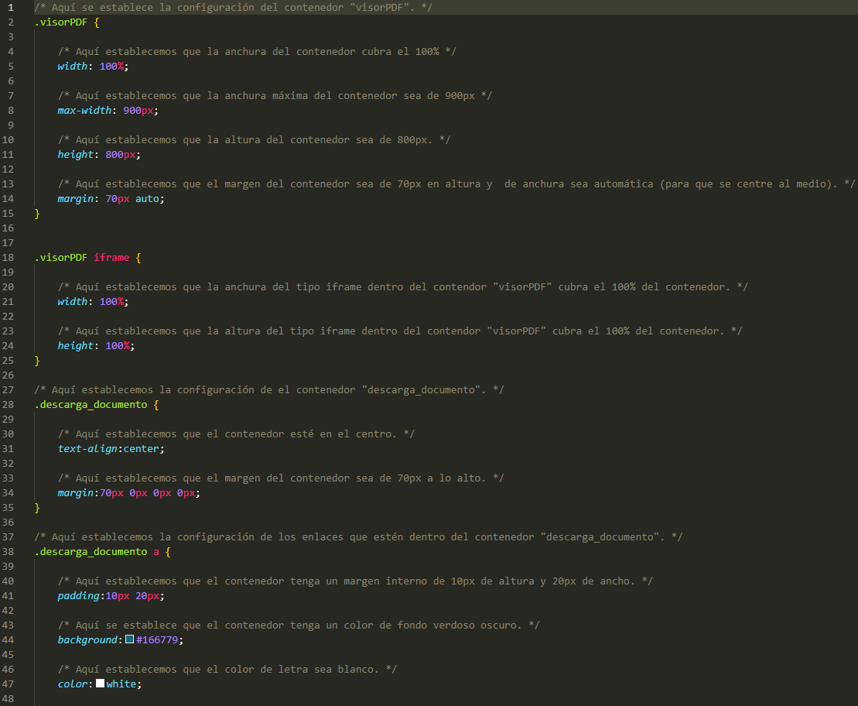Click the closing brace on line 15
Screen dimensions: 858x706
click(x=37, y=214)
